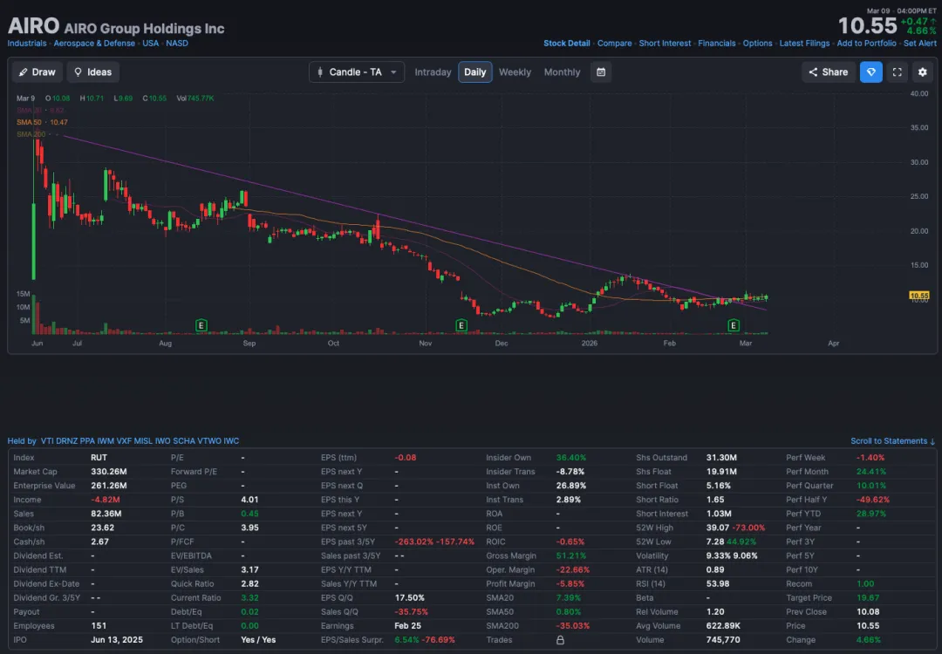The width and height of the screenshot is (942, 654).
Task: Open the Ideas button
Action: (x=93, y=72)
